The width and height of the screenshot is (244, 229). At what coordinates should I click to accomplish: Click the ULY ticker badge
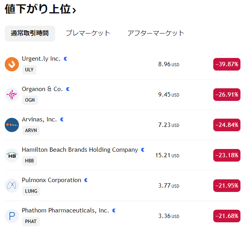coord(29,70)
